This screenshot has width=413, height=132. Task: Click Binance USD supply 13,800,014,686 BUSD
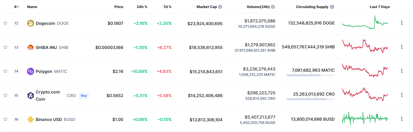point(313,119)
